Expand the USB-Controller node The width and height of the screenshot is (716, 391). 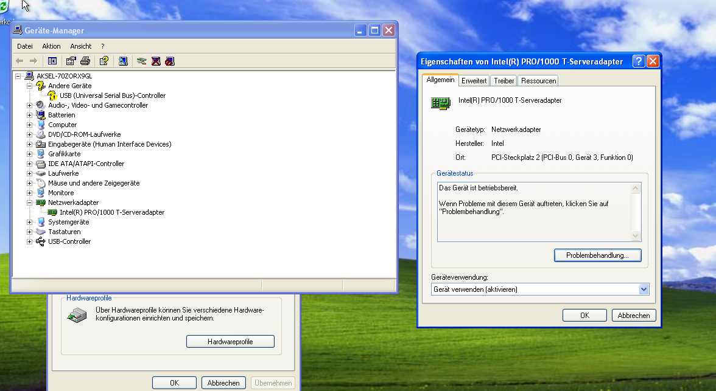click(x=29, y=241)
